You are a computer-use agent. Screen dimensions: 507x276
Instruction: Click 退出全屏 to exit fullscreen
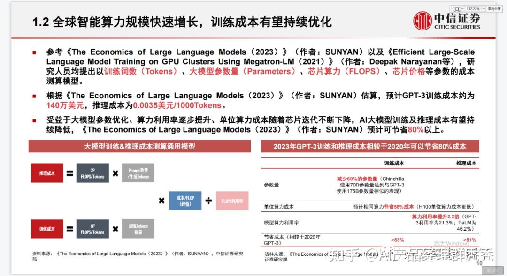[x=494, y=8]
